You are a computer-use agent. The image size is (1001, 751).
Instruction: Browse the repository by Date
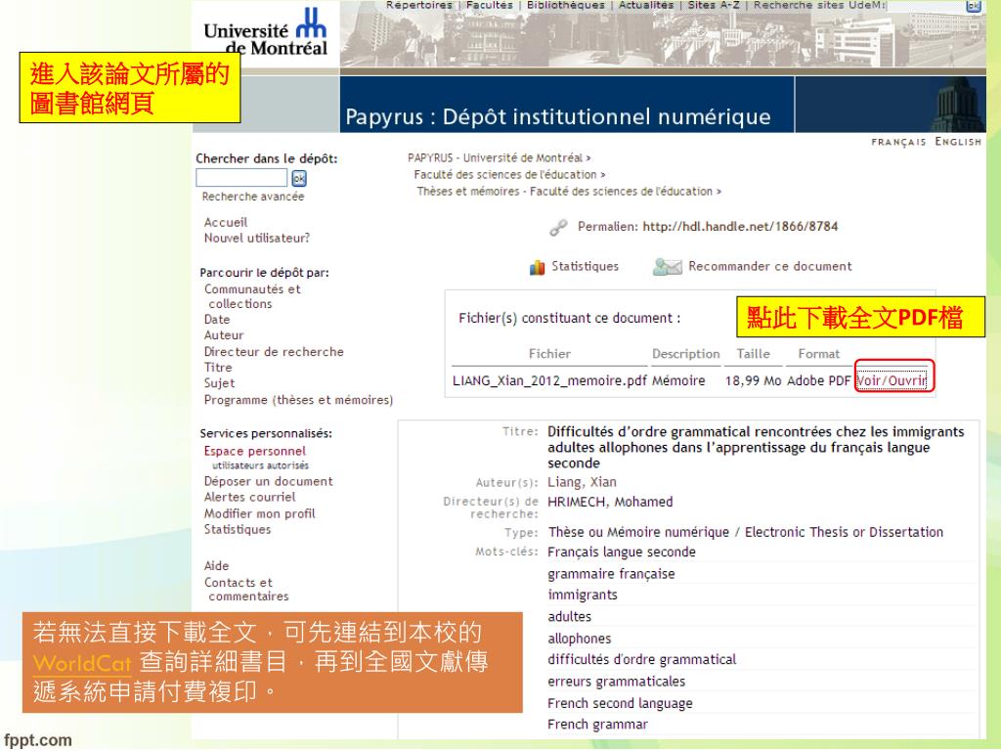pos(217,320)
